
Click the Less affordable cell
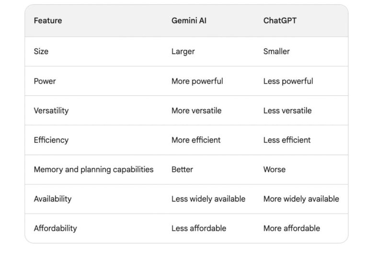point(199,229)
